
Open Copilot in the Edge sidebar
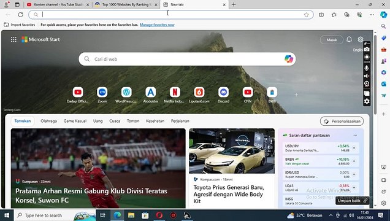click(383, 15)
